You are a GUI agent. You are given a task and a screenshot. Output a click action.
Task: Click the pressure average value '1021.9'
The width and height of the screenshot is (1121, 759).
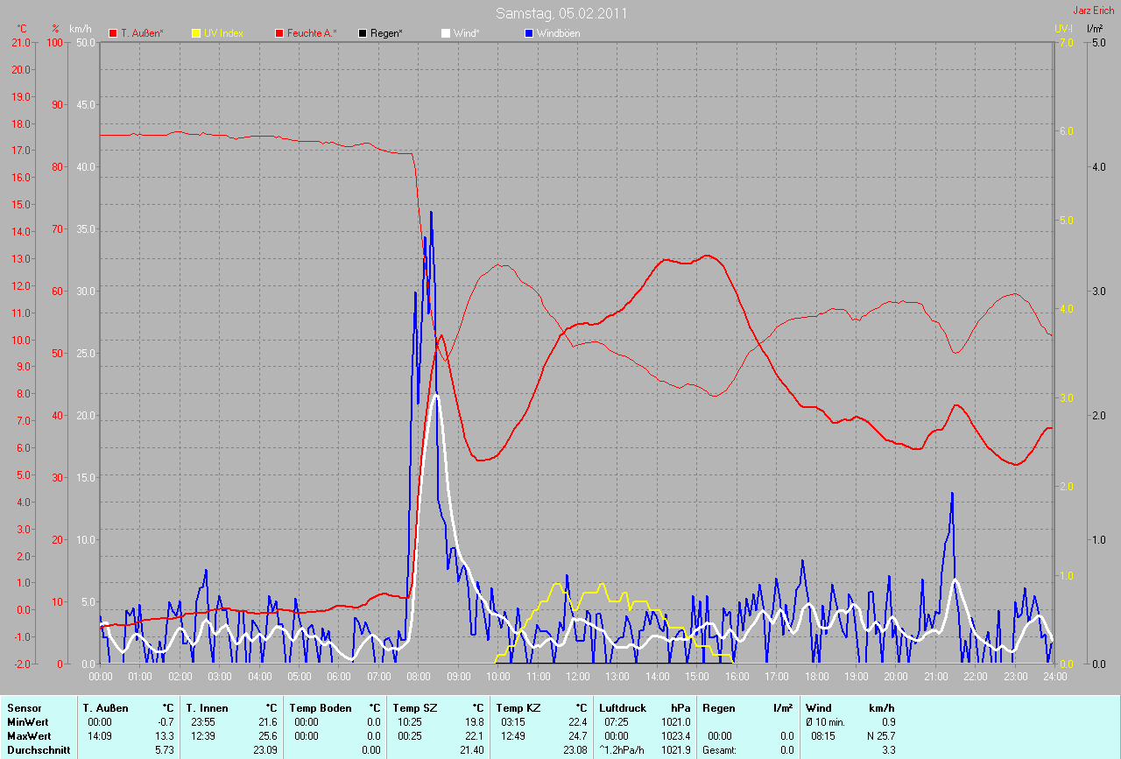point(676,750)
